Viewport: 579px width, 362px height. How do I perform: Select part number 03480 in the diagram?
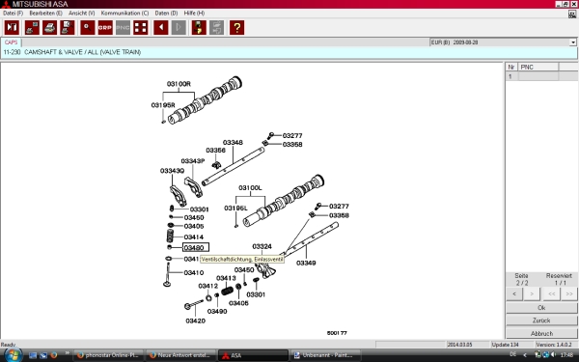196,247
